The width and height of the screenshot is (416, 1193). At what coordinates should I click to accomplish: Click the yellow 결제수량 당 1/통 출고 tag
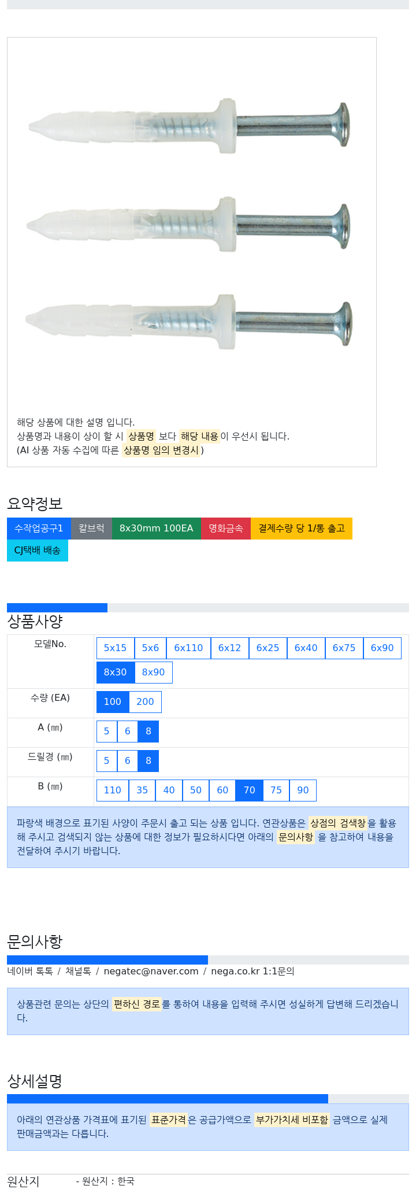click(x=302, y=529)
